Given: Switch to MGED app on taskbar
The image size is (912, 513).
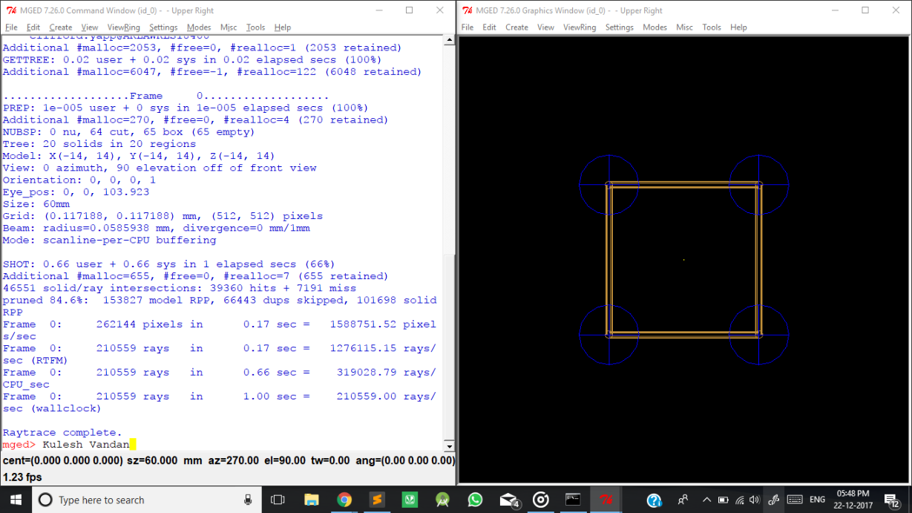Looking at the screenshot, I should (606, 500).
